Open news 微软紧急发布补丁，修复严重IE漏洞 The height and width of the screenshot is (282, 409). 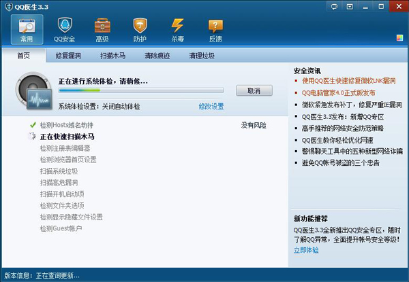pyautogui.click(x=352, y=105)
